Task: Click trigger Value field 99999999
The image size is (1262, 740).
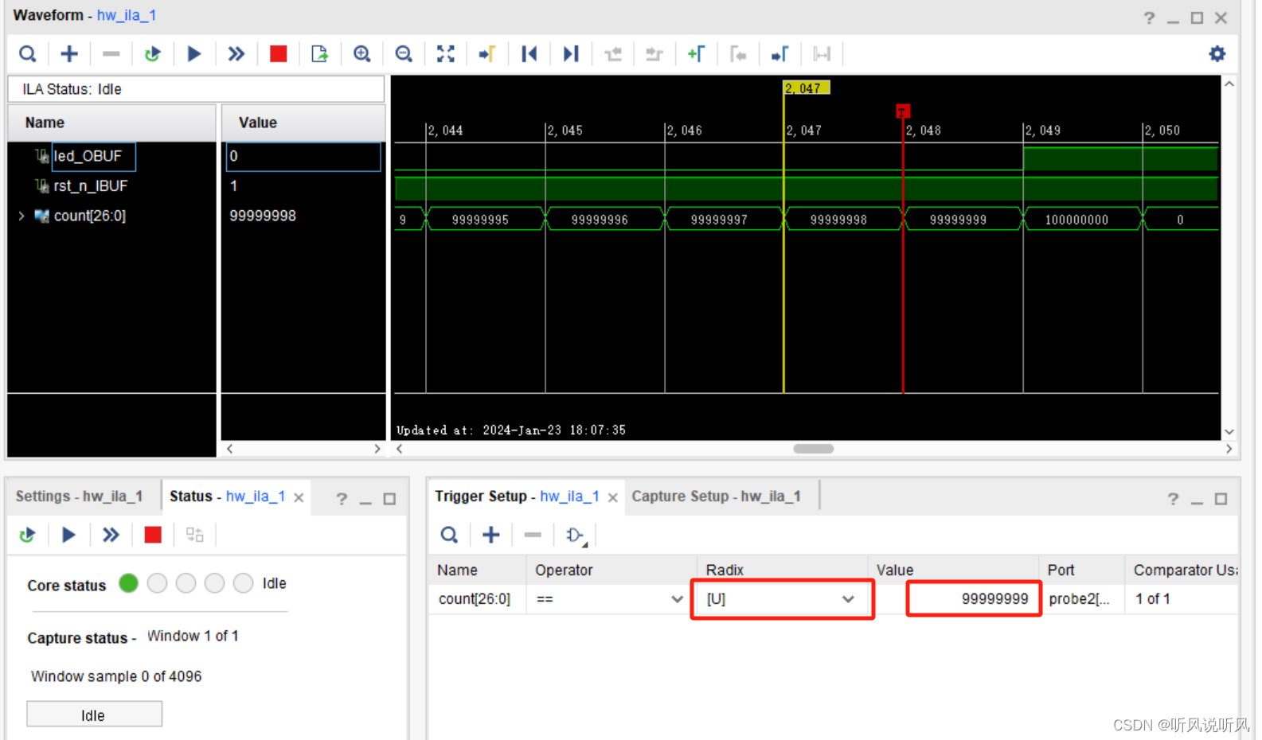Action: tap(974, 599)
